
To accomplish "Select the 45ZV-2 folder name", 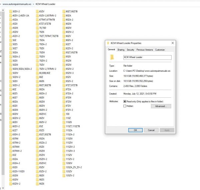I will 16,36.
